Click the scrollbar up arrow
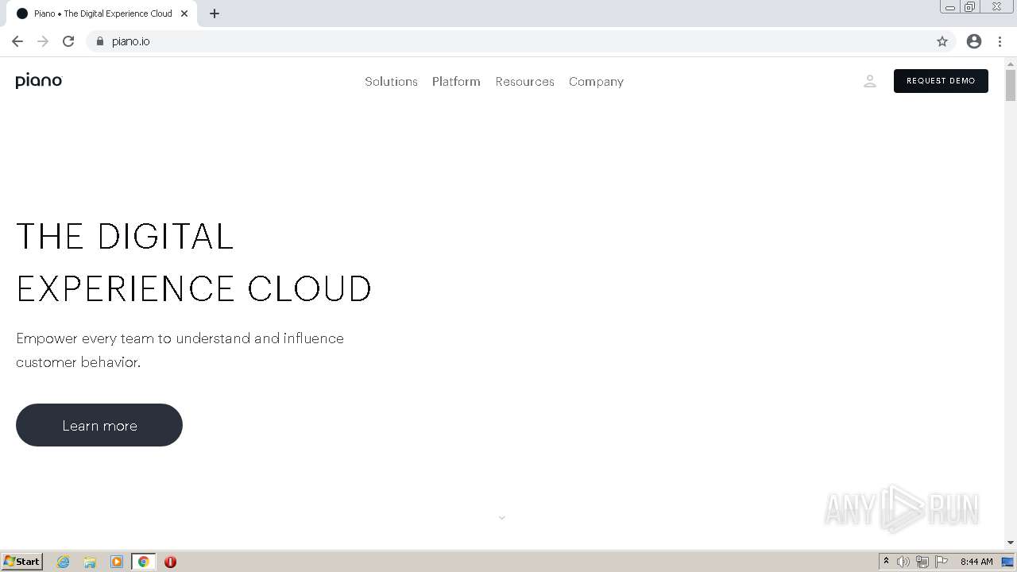 [1011, 63]
